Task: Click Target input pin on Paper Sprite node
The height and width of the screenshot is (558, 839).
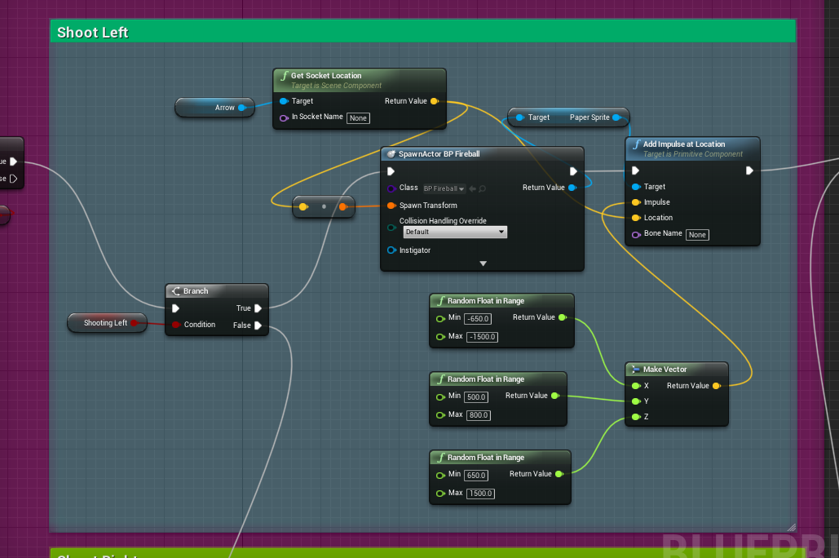Action: click(x=519, y=117)
